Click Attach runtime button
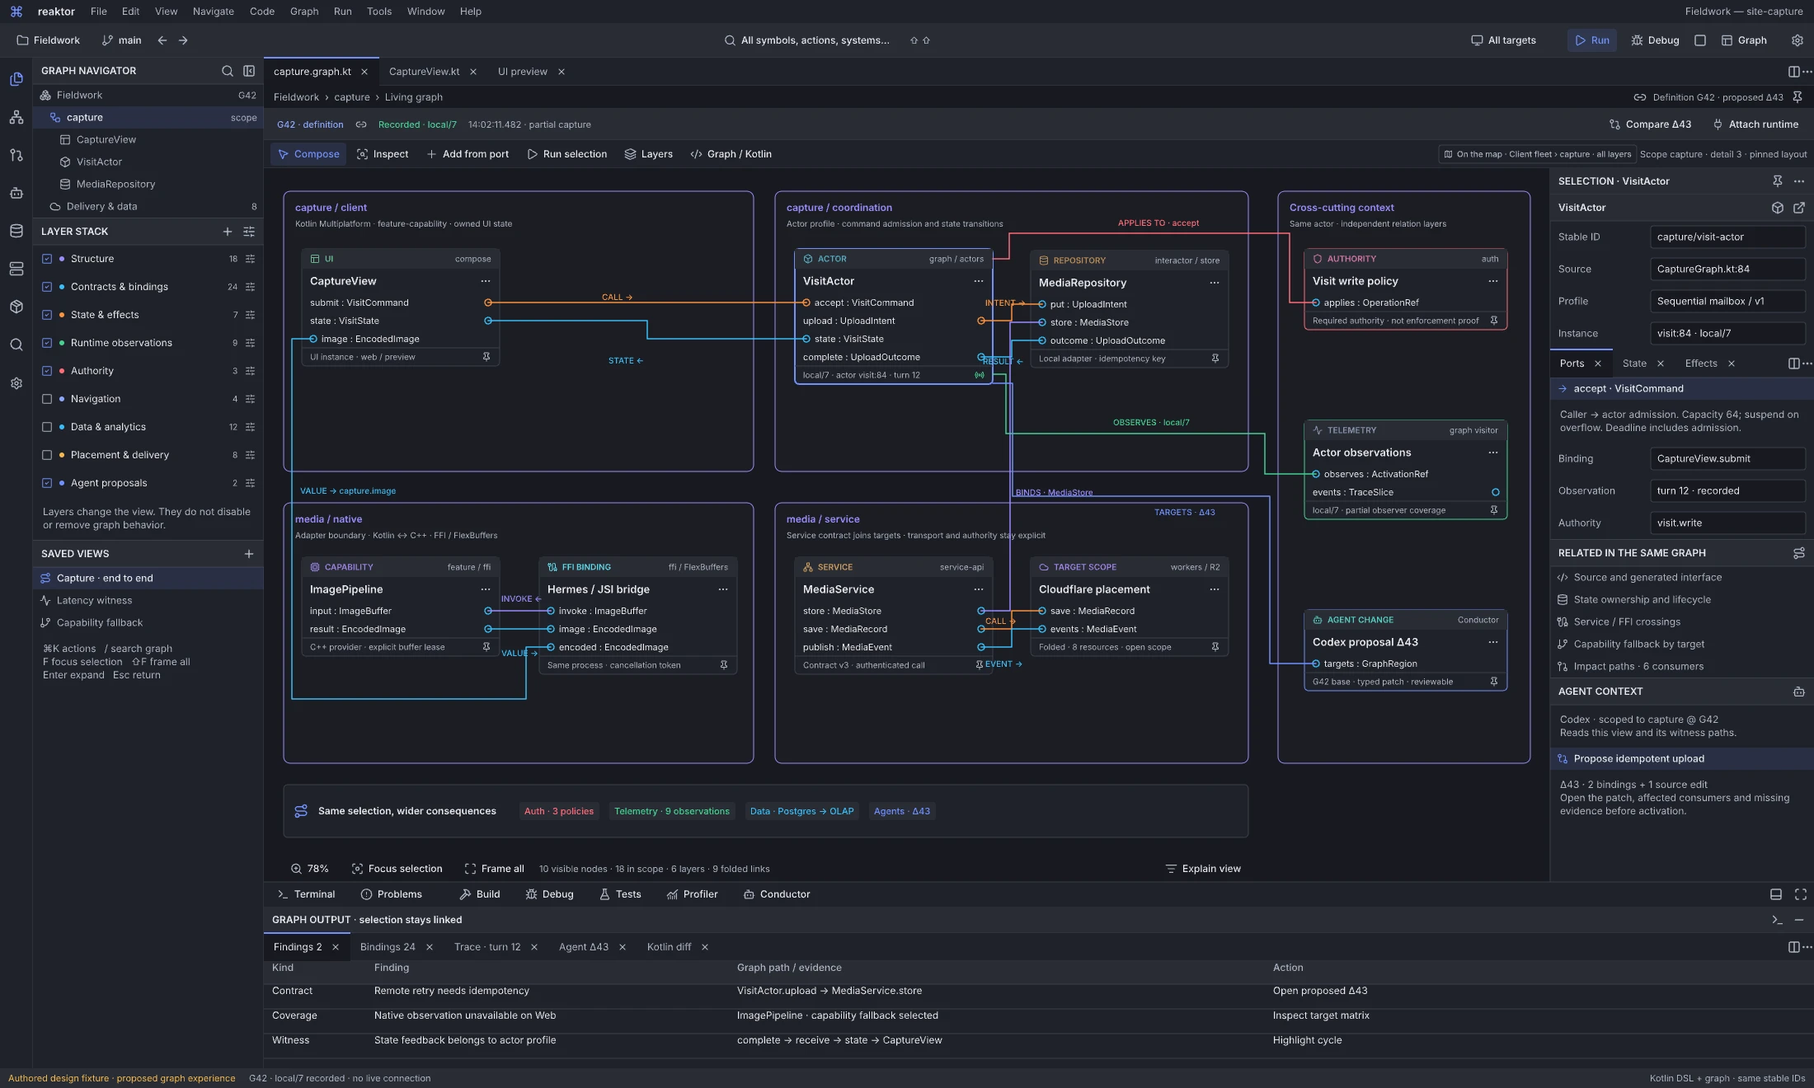This screenshot has height=1088, width=1814. click(1756, 124)
